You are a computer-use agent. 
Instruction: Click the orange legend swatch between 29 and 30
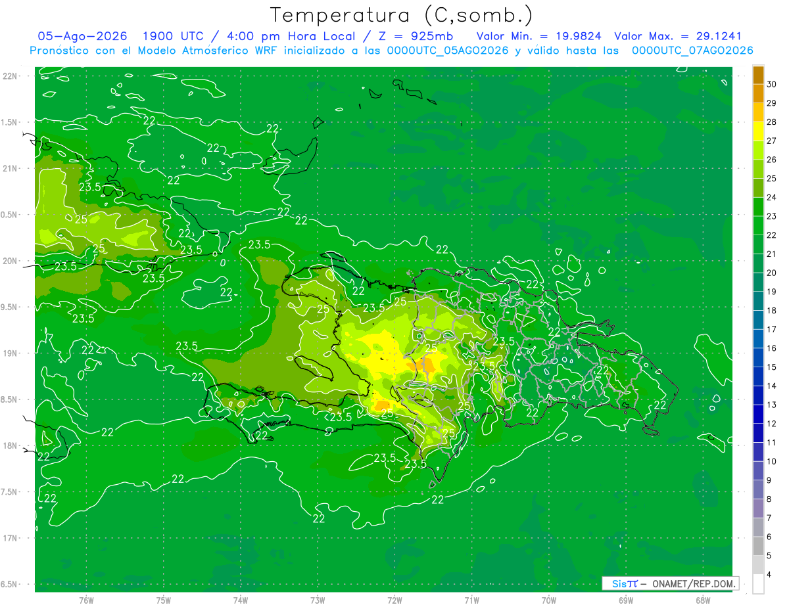pos(758,93)
